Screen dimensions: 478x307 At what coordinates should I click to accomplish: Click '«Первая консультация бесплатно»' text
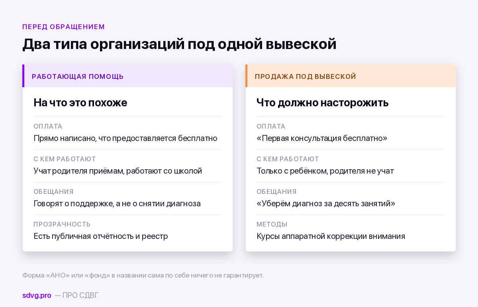tap(322, 138)
